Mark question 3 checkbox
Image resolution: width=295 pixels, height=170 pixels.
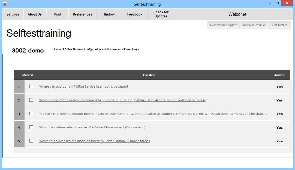tap(31, 113)
